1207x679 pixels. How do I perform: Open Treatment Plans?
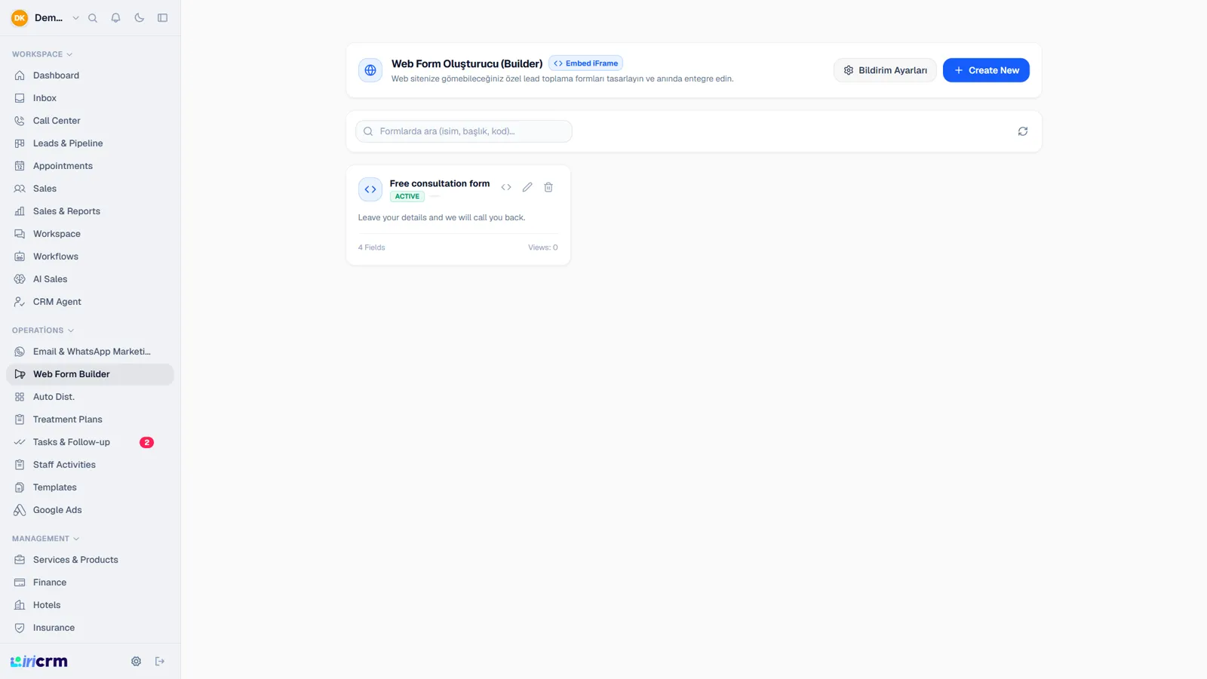pyautogui.click(x=90, y=419)
